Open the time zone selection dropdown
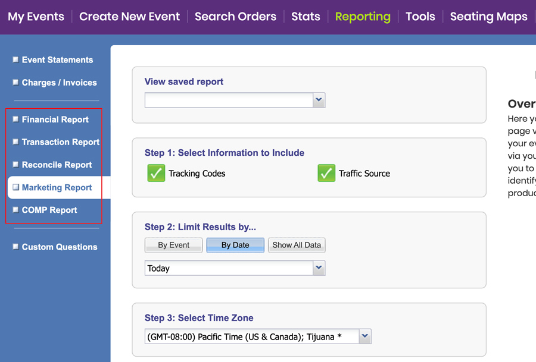536x362 pixels. [364, 336]
